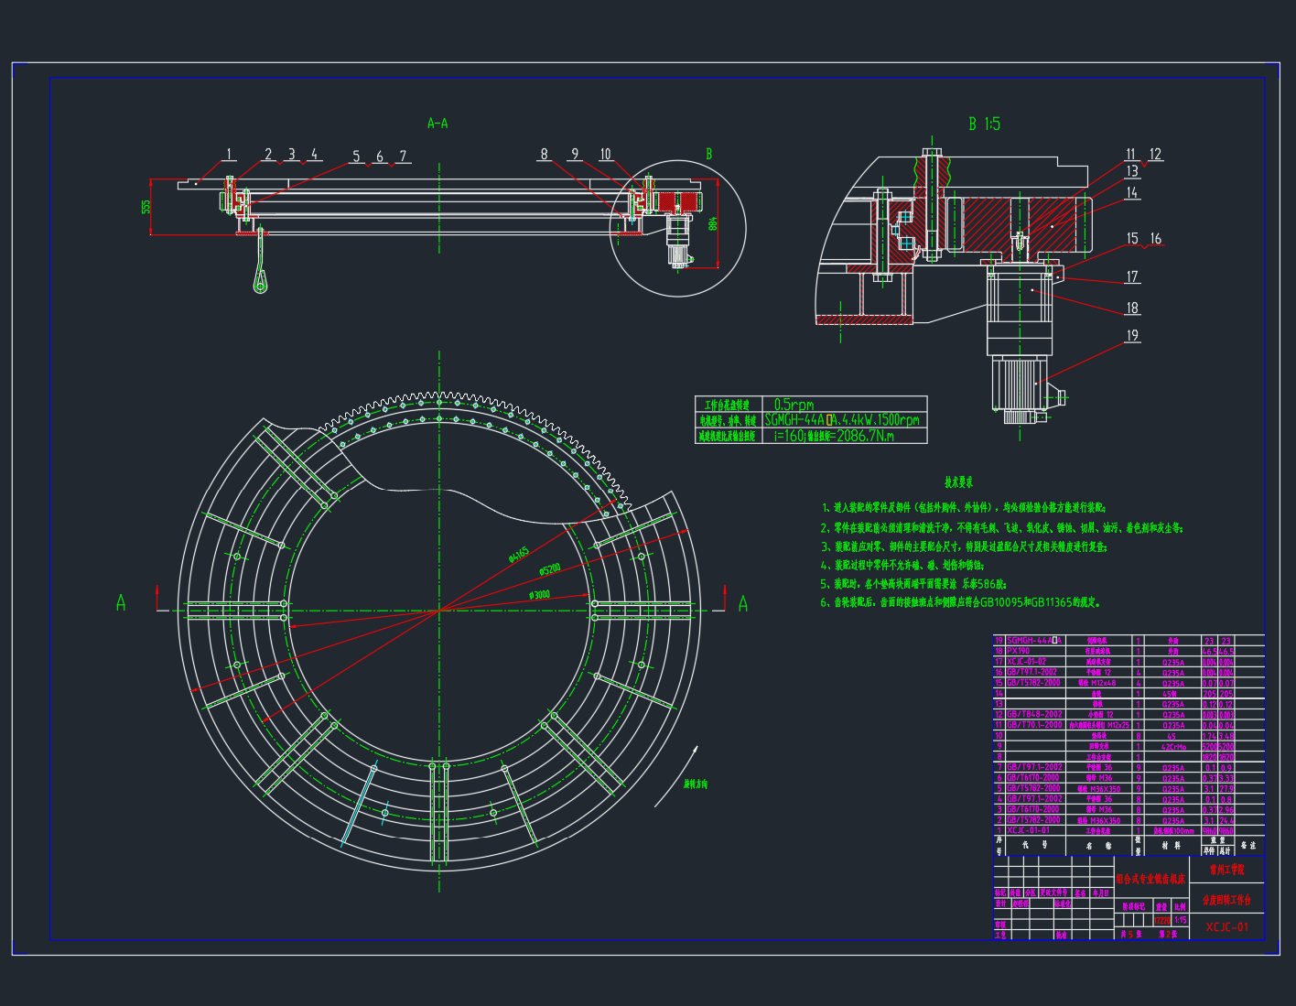Viewport: 1296px width, 1006px height.
Task: Select technical requirement line 2
Action: click(x=1002, y=527)
